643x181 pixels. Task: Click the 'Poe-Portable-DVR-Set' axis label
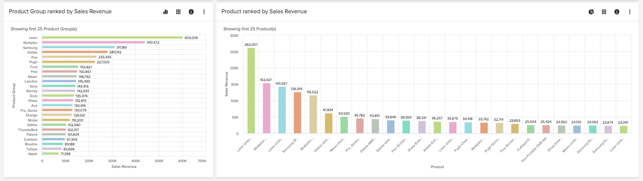point(534,150)
